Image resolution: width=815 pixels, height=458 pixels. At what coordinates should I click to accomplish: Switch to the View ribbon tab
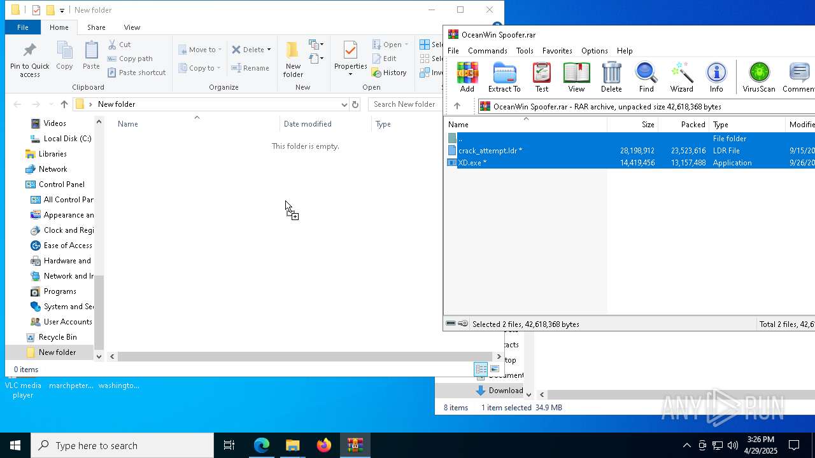point(132,27)
